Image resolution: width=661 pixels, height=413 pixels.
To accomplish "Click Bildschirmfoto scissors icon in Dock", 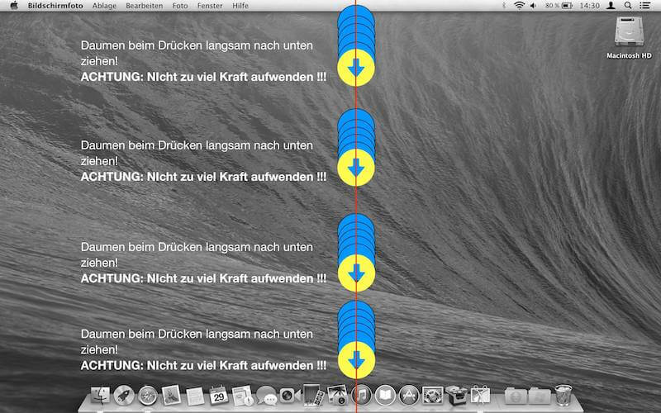I will (x=480, y=396).
